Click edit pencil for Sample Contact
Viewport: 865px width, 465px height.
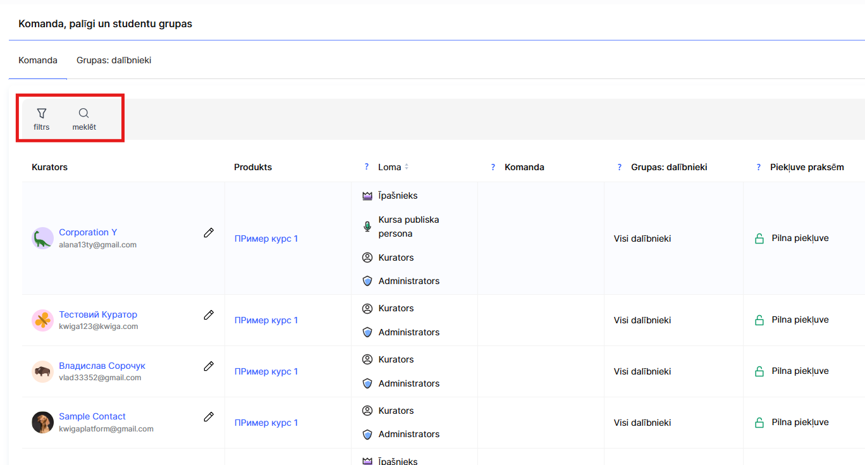209,417
